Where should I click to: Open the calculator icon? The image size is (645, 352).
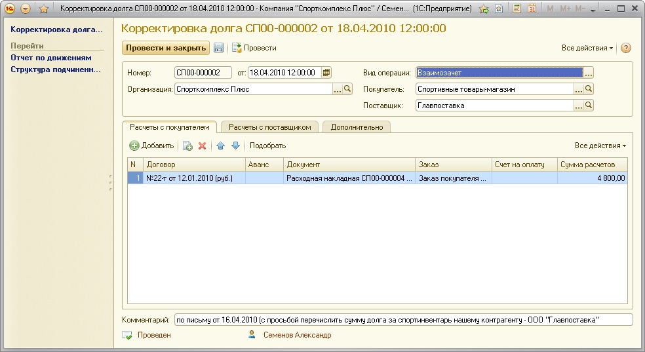[517, 9]
